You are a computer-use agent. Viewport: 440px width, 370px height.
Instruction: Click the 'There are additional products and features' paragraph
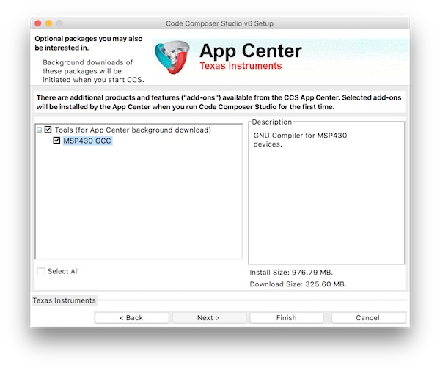pos(219,102)
